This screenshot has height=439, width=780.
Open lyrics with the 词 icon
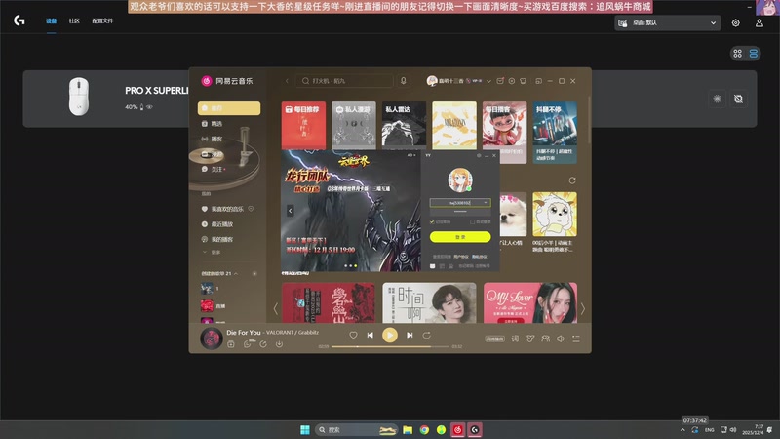click(515, 339)
